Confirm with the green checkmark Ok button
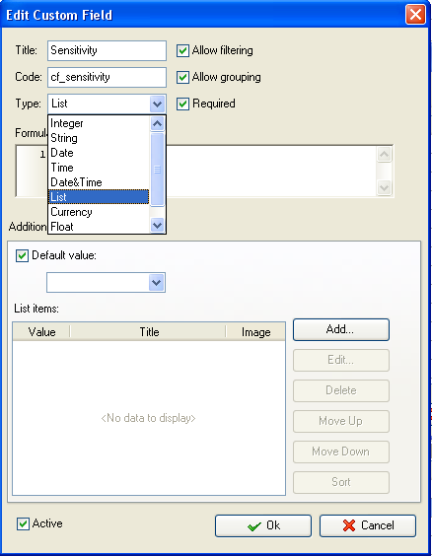 point(263,525)
